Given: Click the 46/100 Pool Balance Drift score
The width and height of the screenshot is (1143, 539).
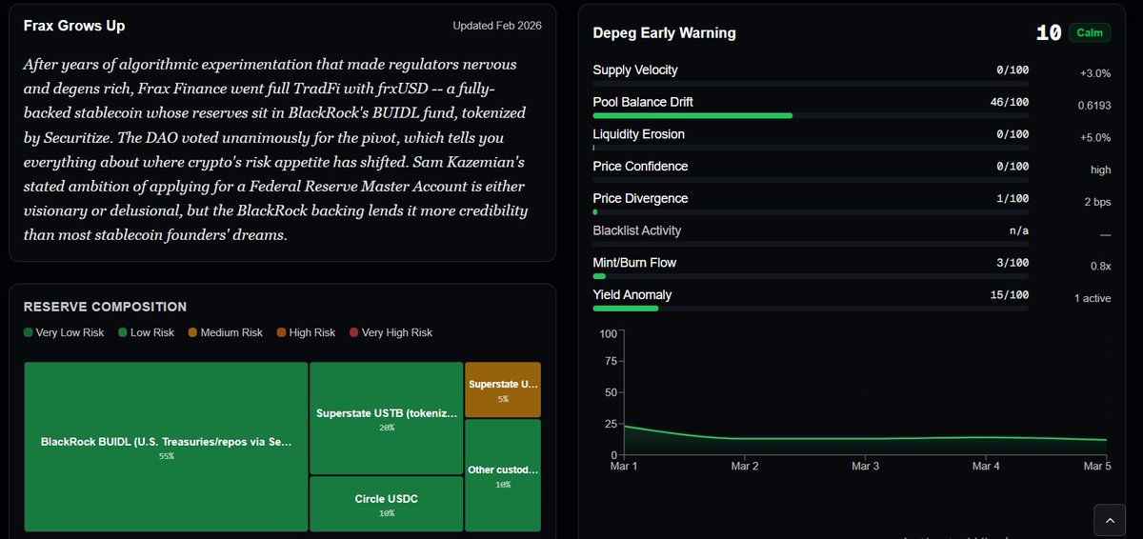Looking at the screenshot, I should click(x=1010, y=102).
